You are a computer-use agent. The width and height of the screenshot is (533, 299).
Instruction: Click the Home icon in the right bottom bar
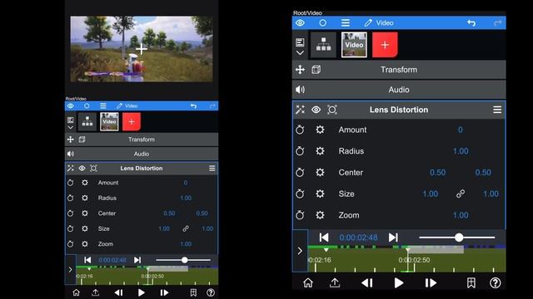coord(308,282)
